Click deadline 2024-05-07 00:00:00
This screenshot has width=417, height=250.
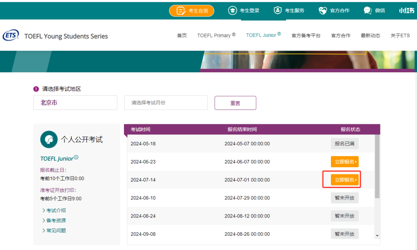pos(247,144)
